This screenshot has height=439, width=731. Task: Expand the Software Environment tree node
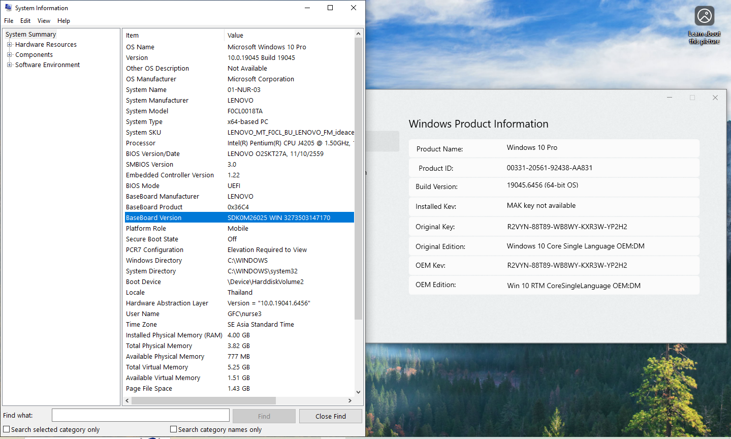[9, 65]
